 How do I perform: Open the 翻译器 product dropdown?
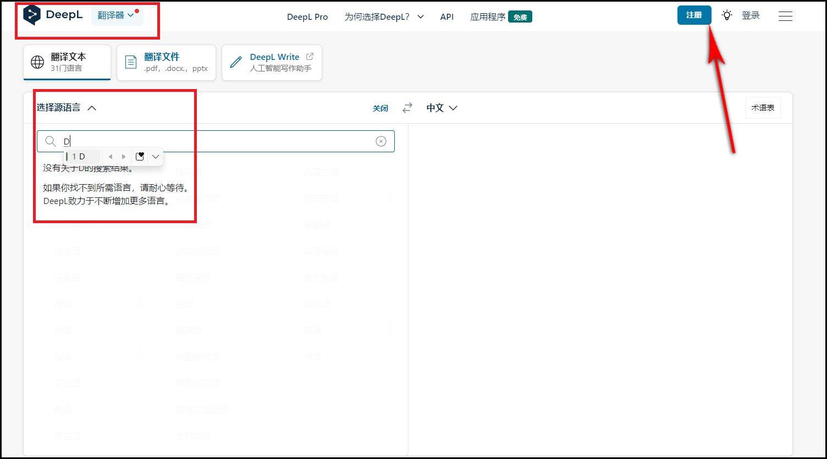(x=117, y=15)
